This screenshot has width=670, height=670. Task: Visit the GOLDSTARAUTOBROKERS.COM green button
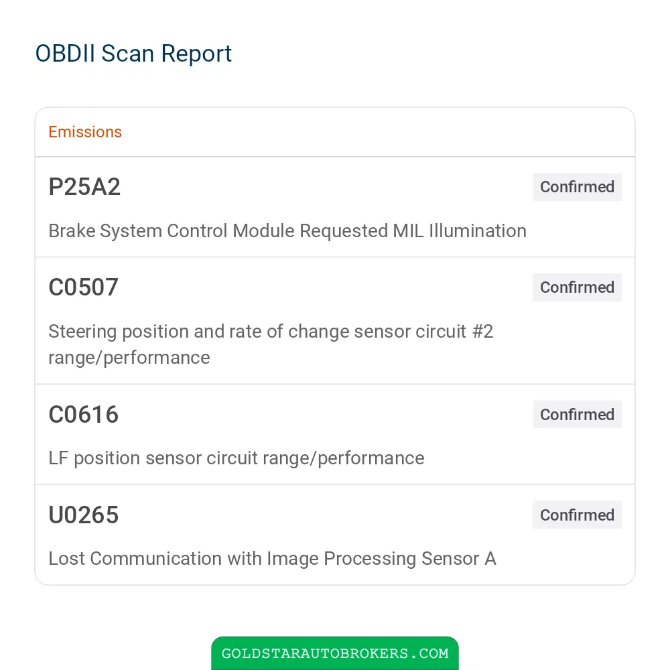[x=335, y=653]
